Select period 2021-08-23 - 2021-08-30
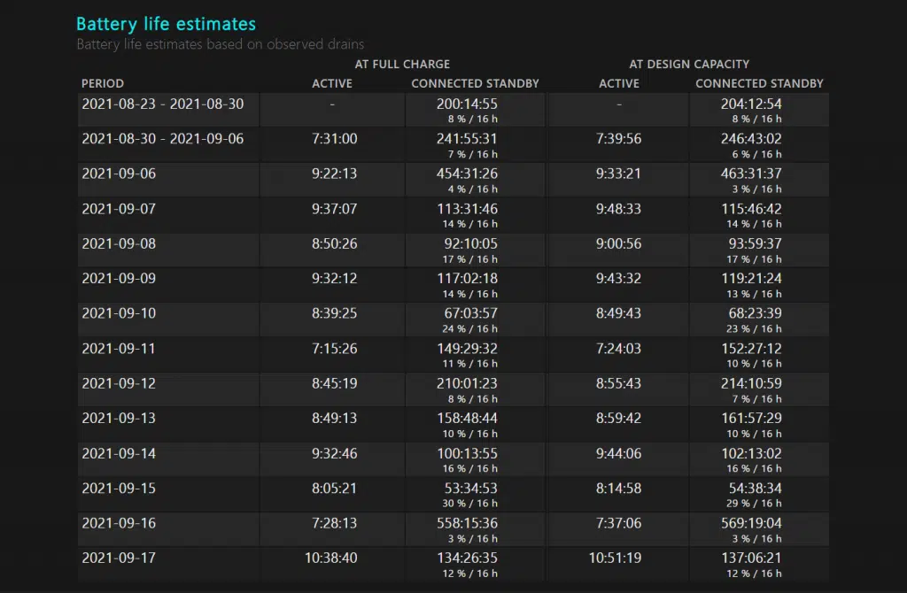This screenshot has height=593, width=907. point(163,104)
